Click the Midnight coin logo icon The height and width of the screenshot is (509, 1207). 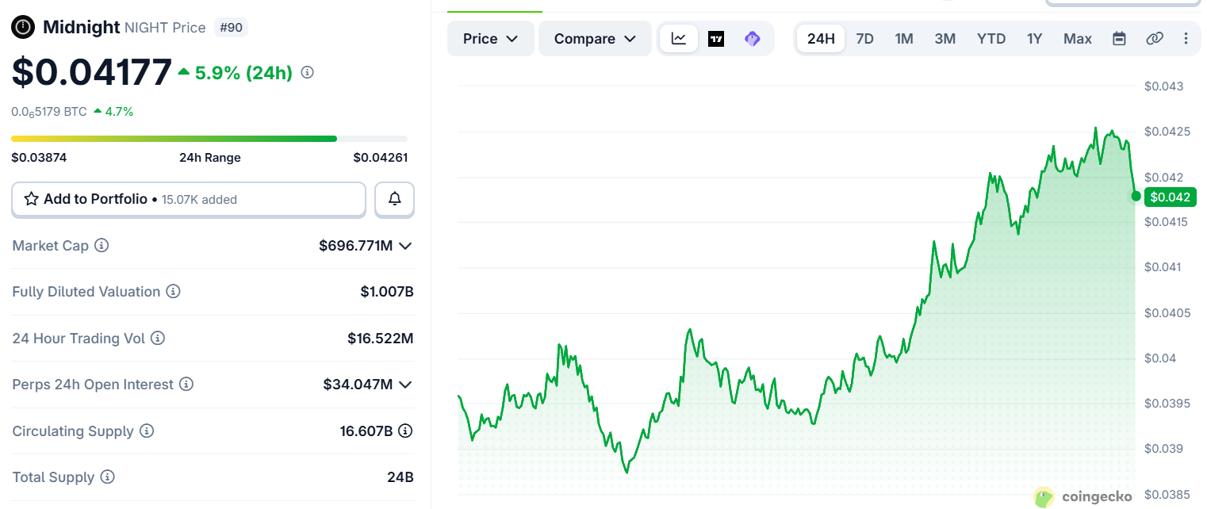click(x=23, y=28)
